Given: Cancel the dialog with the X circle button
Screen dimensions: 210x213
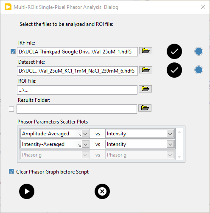Looking at the screenshot, I should (102, 191).
